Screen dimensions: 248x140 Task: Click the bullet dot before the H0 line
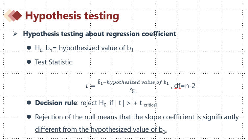tap(29, 48)
